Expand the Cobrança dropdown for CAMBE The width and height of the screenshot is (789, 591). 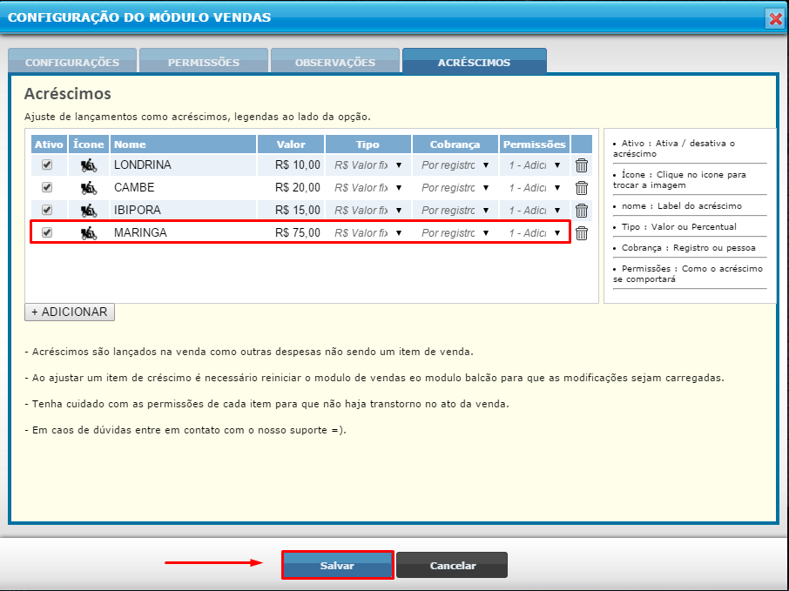coord(455,188)
